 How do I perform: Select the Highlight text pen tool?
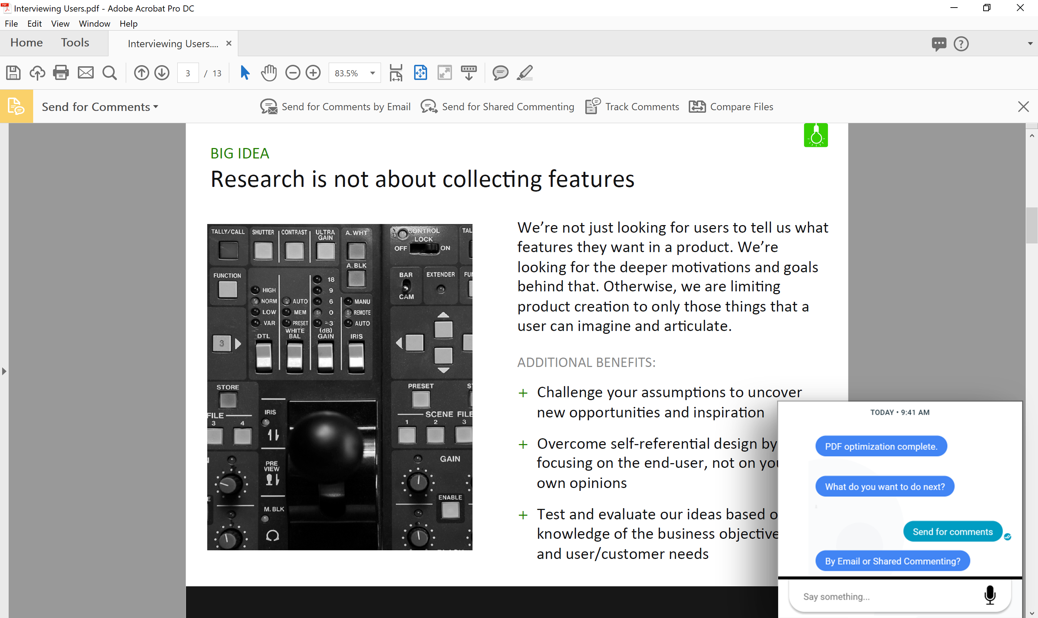click(525, 73)
